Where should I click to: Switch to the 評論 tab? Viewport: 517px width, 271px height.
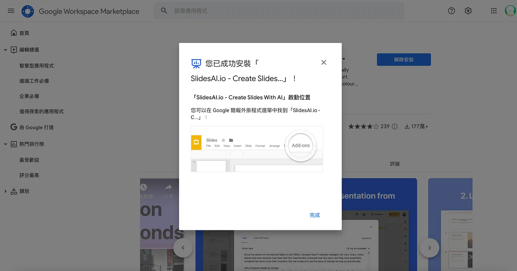pos(395,164)
